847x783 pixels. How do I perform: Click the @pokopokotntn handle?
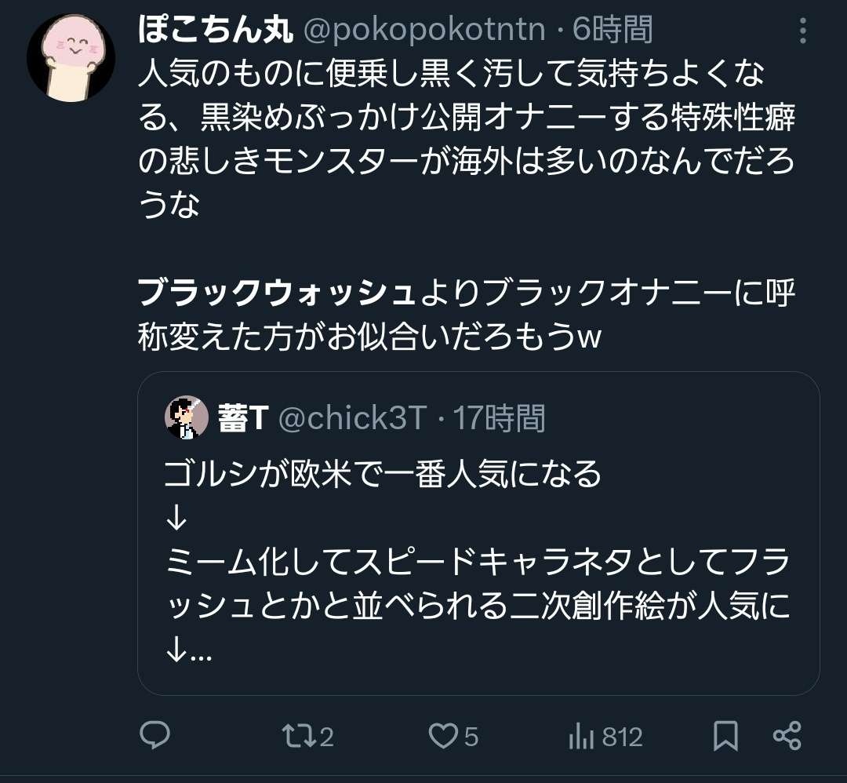pos(424,30)
